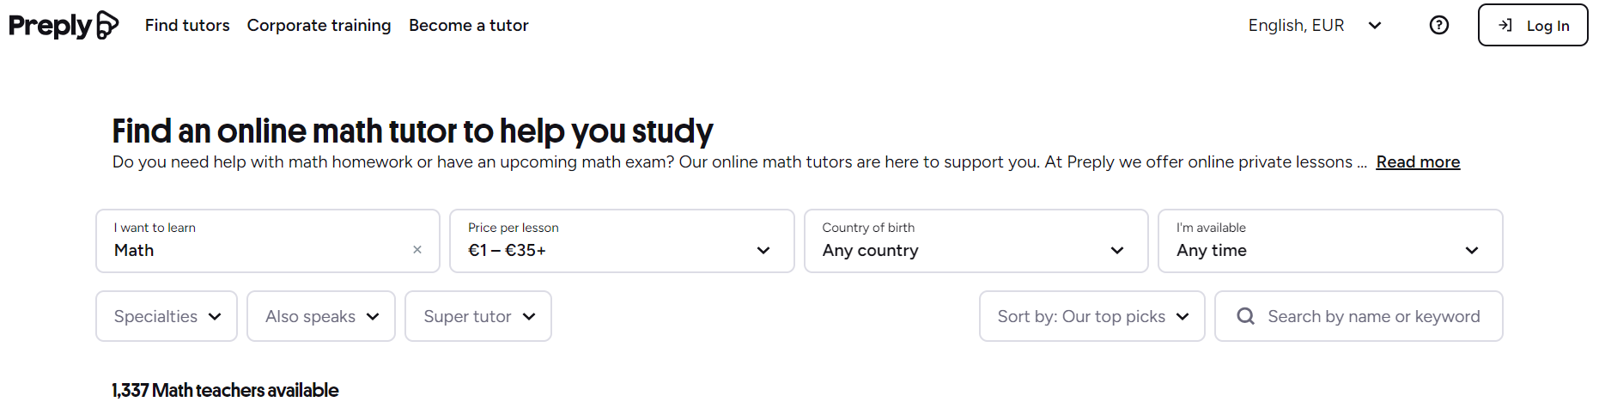This screenshot has width=1599, height=408.
Task: Click the login arrow icon
Action: [1505, 25]
